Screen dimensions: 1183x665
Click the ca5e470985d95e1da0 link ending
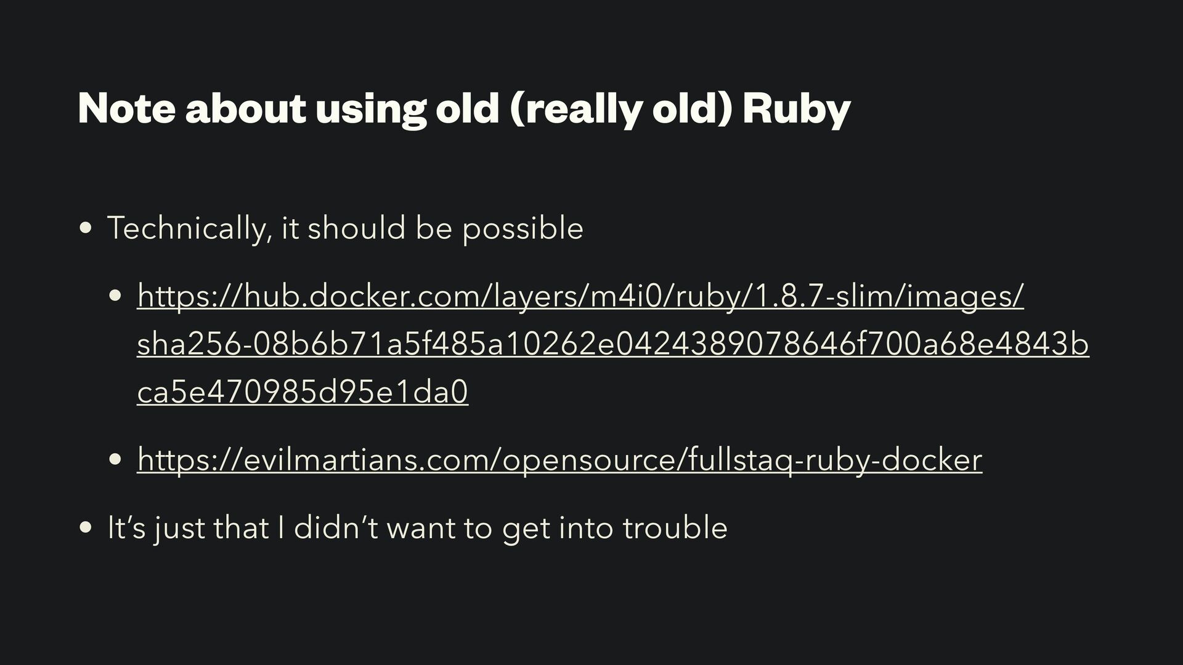coord(303,392)
